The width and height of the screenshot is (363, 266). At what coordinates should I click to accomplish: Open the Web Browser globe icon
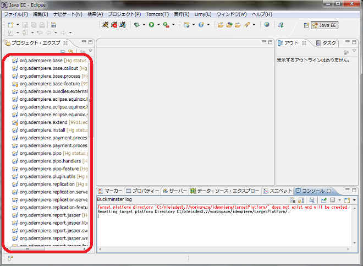tap(267, 24)
